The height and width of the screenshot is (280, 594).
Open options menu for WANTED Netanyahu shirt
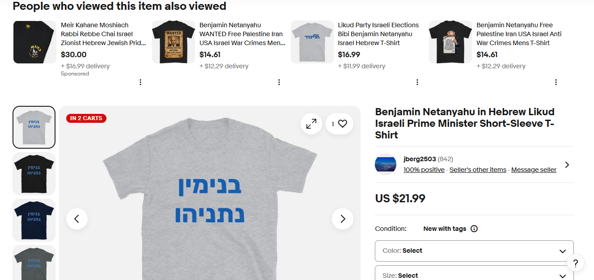279,82
